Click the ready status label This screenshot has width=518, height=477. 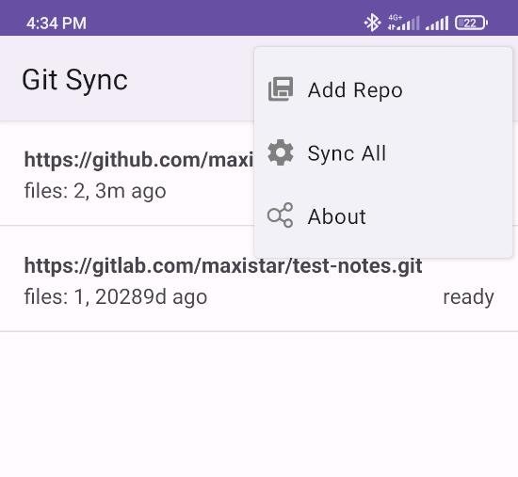(468, 296)
